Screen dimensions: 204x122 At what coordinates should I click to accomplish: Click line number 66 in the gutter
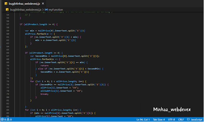8,53
